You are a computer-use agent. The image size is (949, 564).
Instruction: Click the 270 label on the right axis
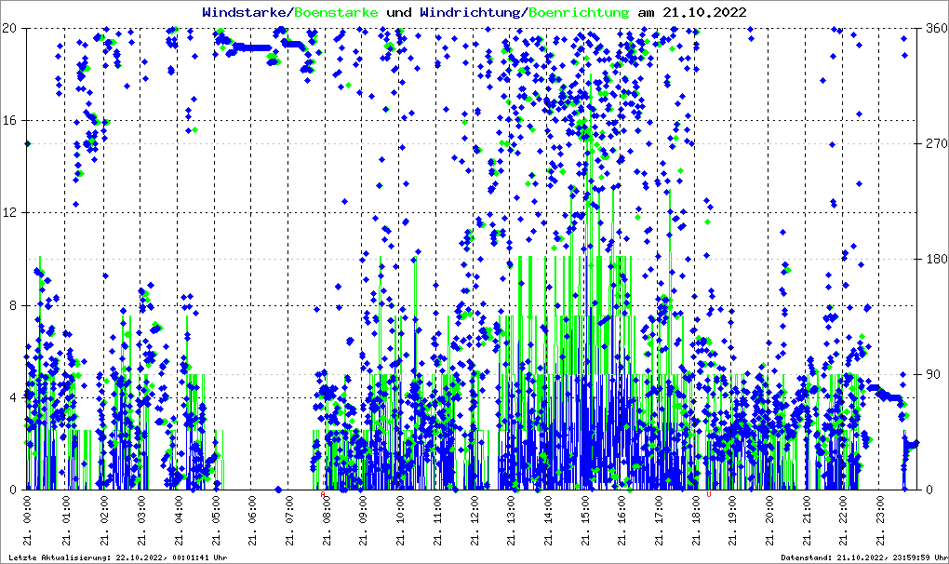[934, 144]
